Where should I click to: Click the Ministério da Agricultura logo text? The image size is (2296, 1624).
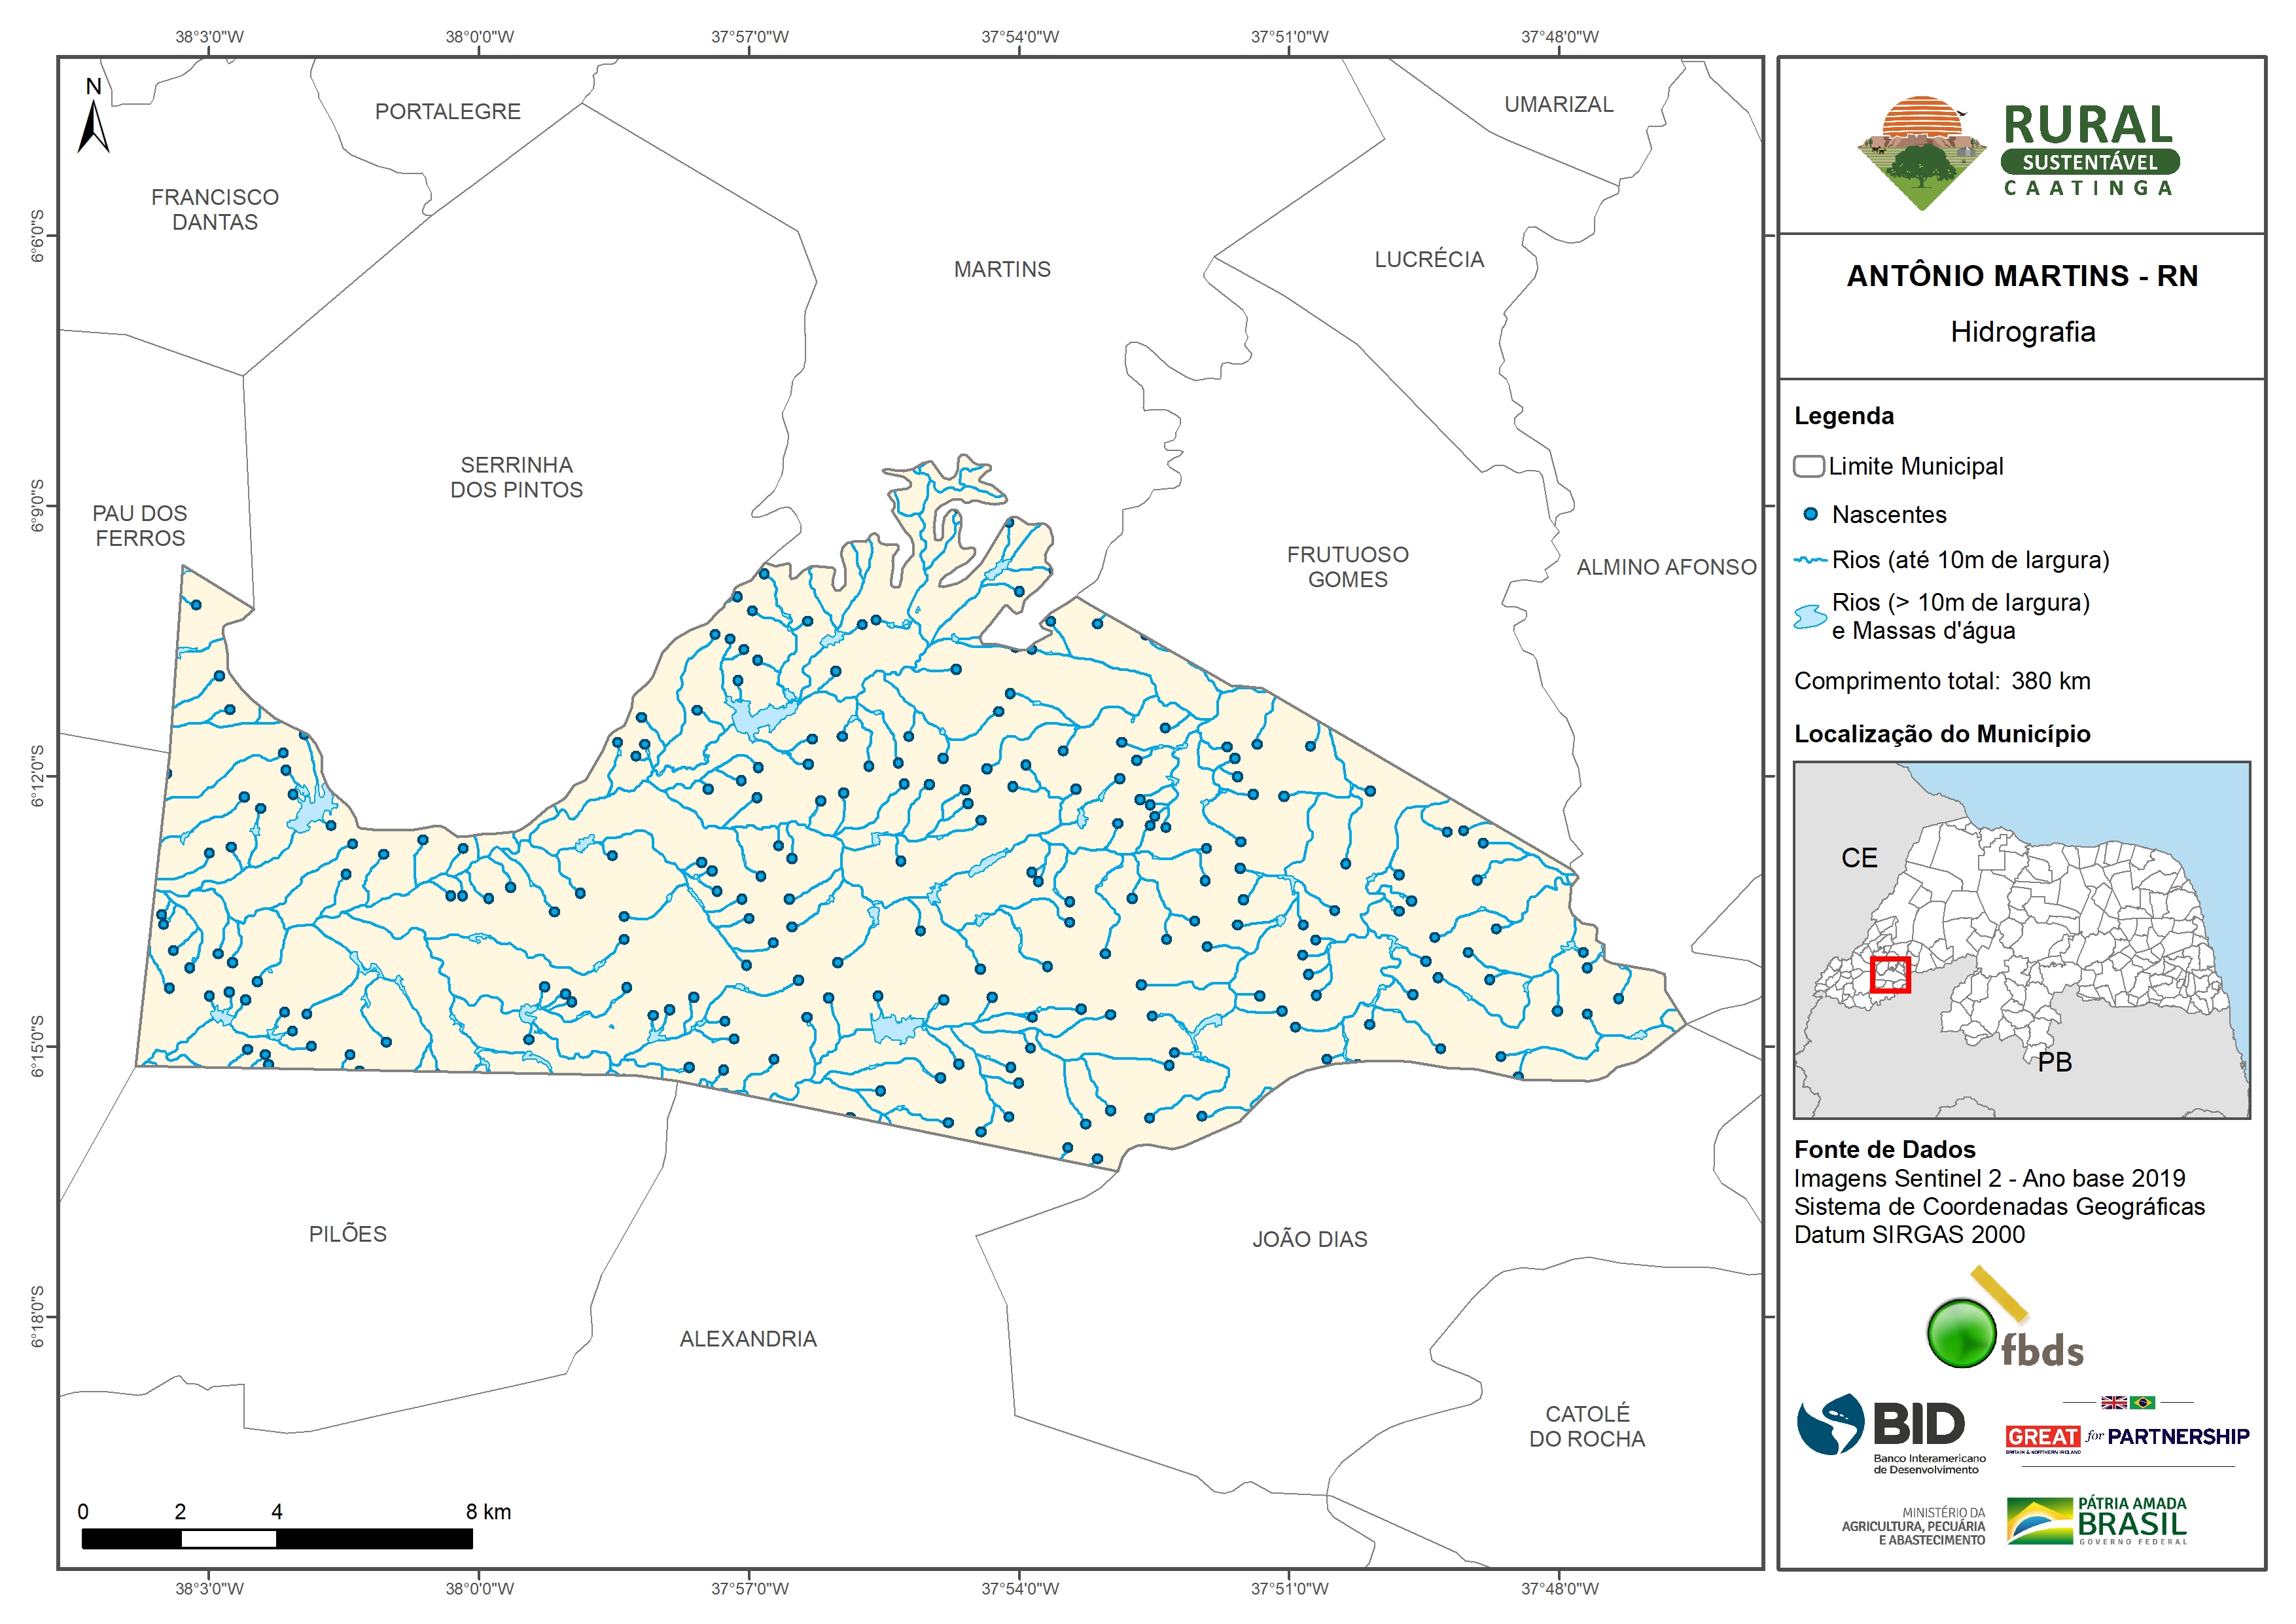(1914, 1526)
